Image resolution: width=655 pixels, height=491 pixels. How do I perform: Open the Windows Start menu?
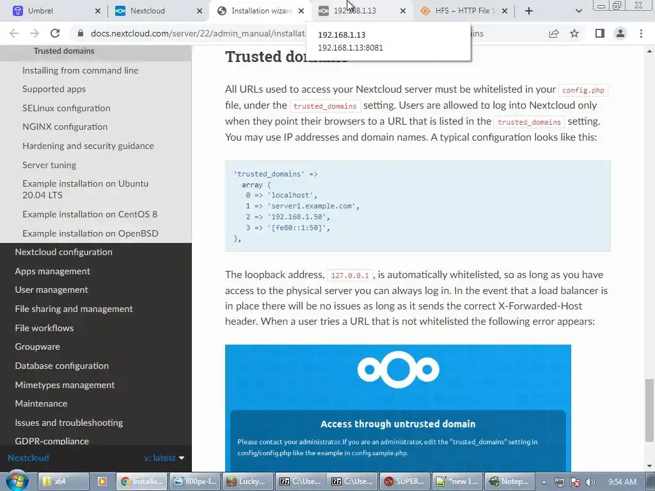17,481
